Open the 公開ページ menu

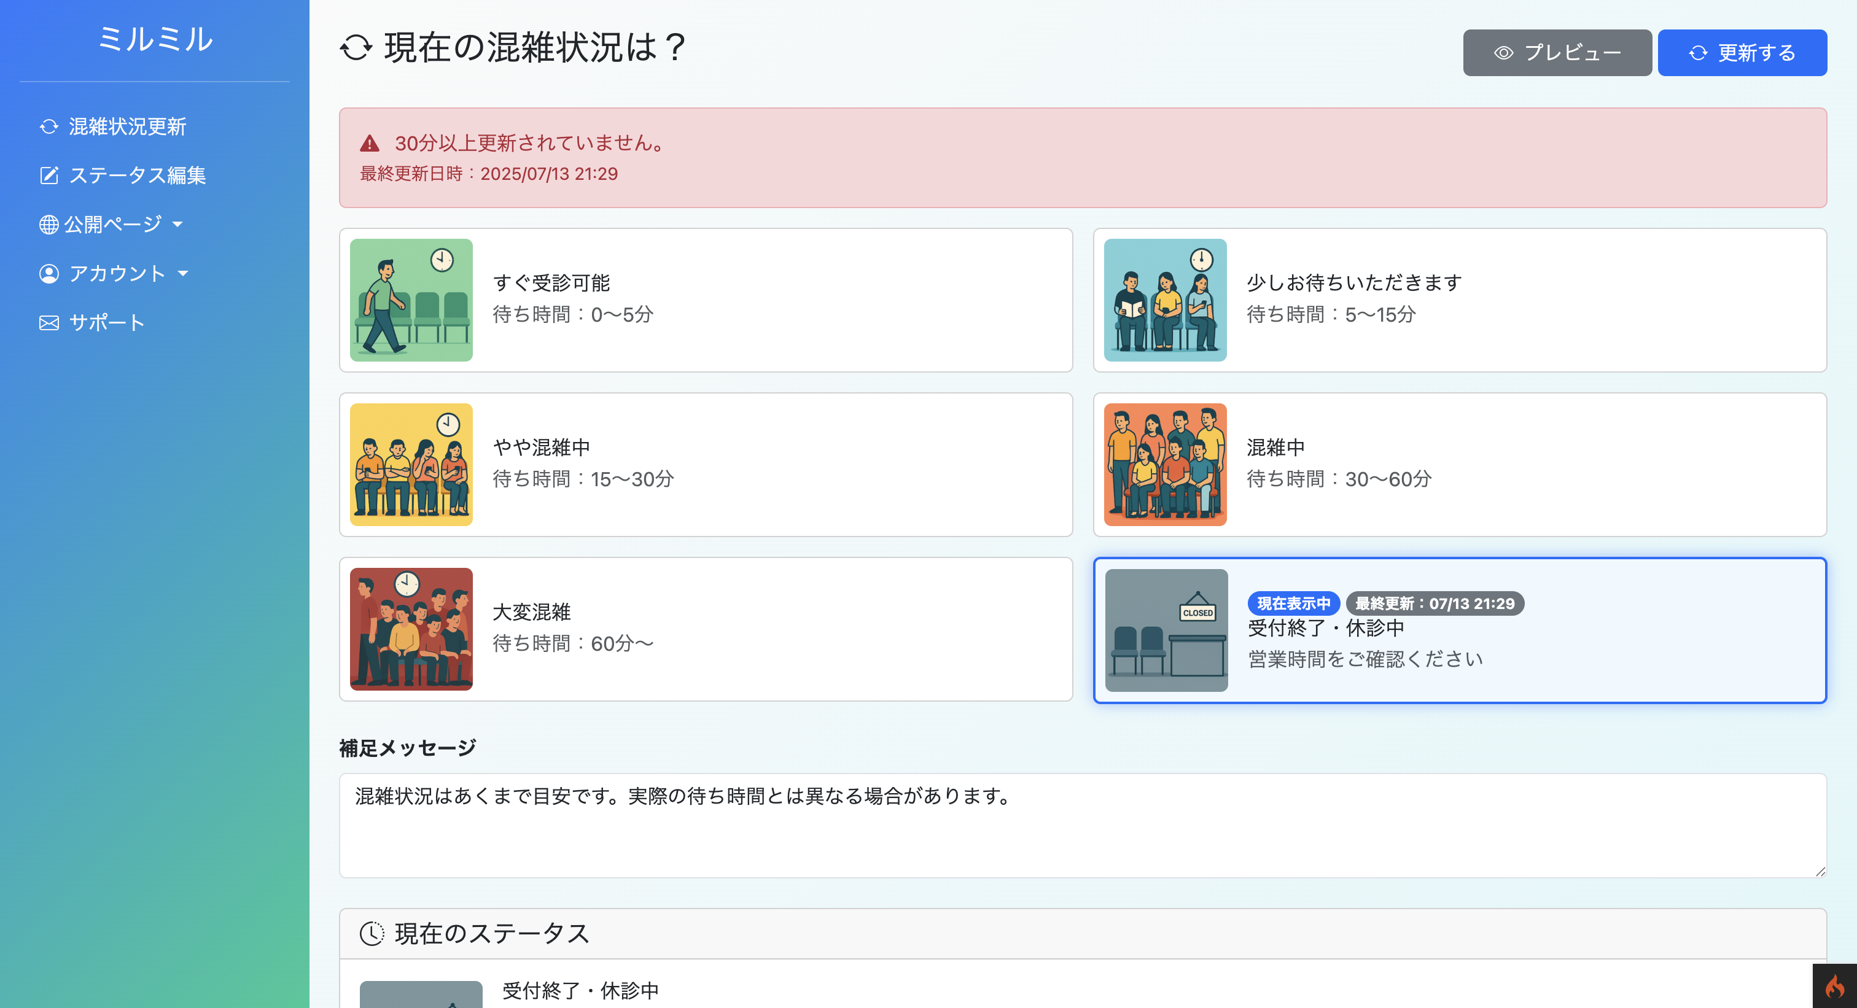click(111, 225)
